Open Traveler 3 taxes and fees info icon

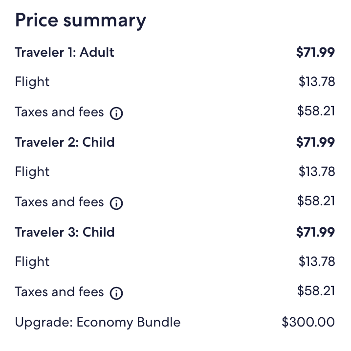click(116, 293)
